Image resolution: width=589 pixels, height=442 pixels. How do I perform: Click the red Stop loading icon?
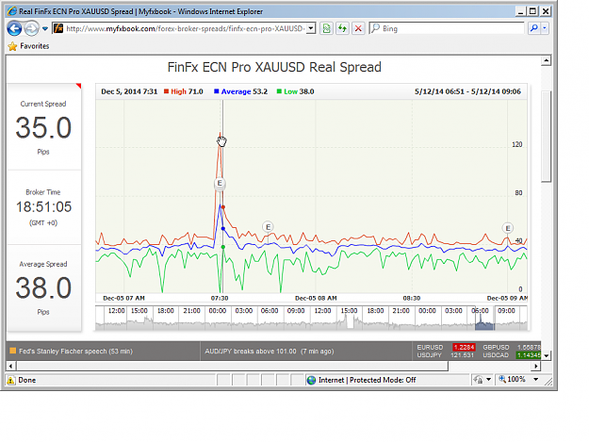(x=358, y=28)
